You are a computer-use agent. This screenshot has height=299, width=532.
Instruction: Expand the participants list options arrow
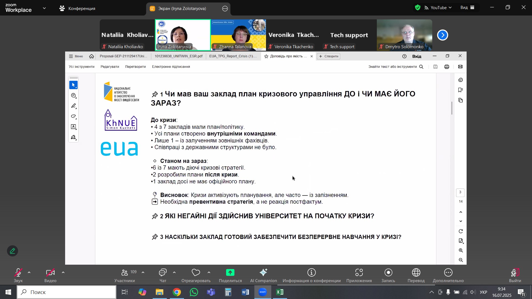coord(143,273)
